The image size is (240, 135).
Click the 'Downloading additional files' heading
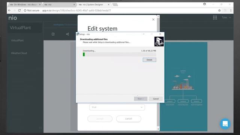pos(94,39)
